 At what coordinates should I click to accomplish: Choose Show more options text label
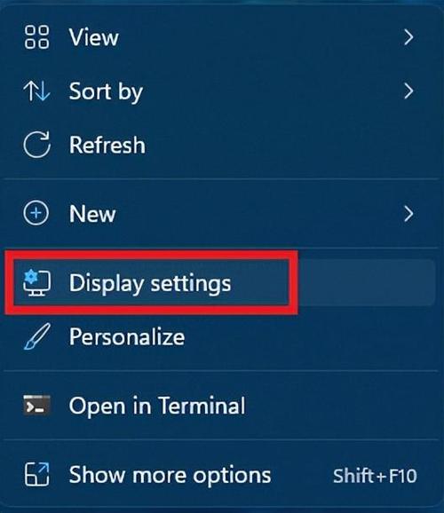coord(170,475)
